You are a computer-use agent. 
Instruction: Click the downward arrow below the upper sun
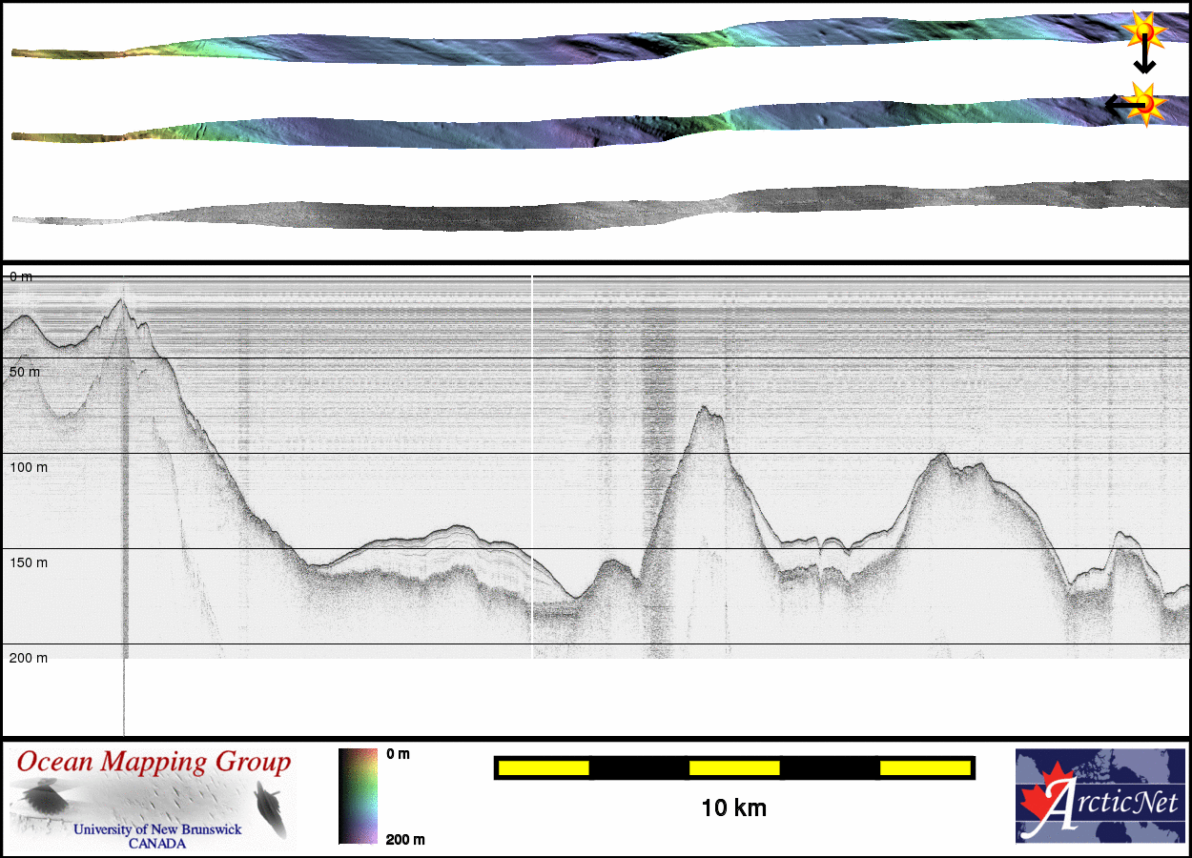click(1144, 63)
